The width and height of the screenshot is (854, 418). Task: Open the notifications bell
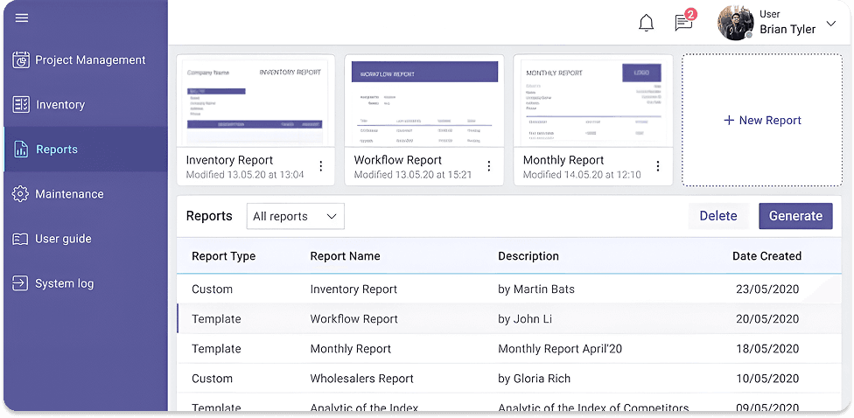tap(646, 24)
